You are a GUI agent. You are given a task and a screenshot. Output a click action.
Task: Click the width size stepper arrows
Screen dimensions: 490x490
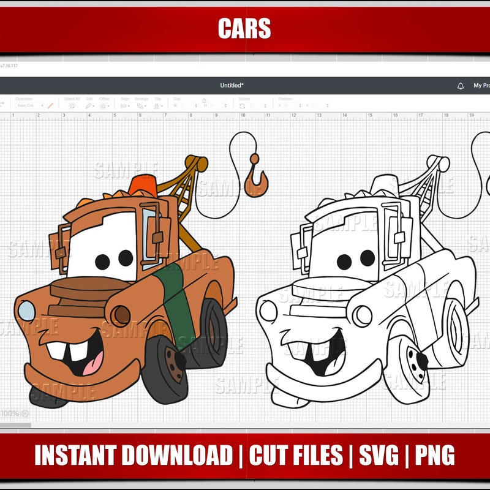197,105
